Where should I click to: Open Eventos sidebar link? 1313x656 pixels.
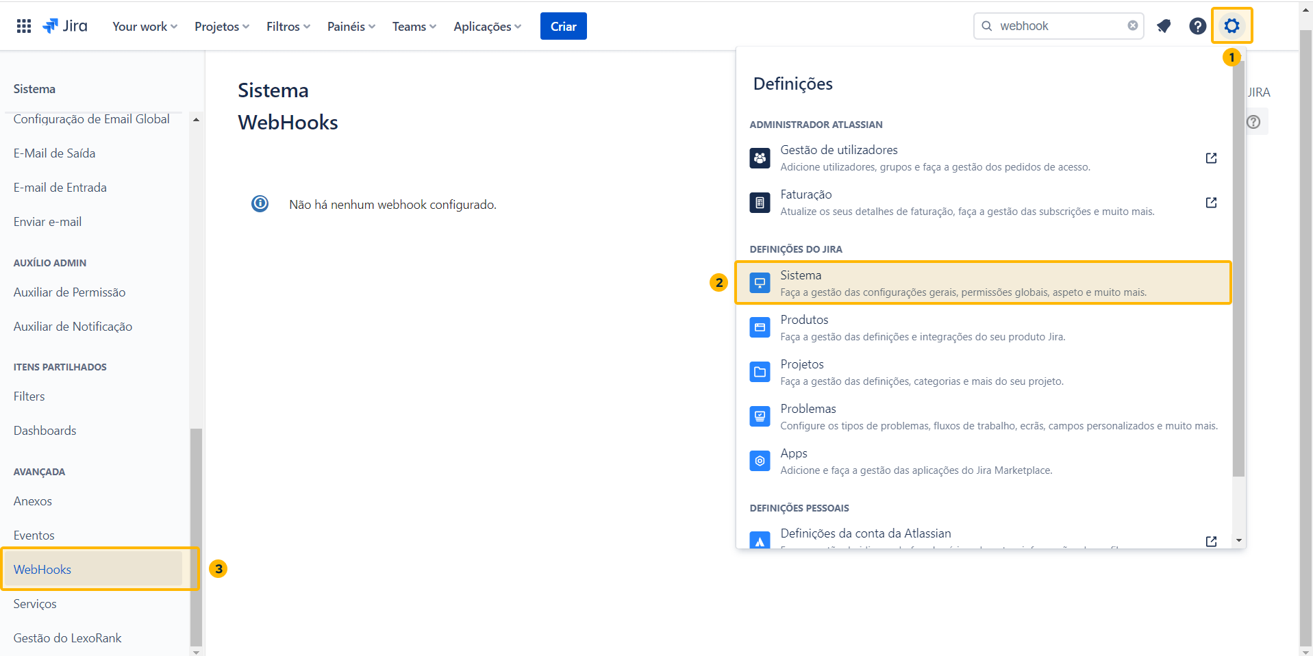click(x=34, y=535)
